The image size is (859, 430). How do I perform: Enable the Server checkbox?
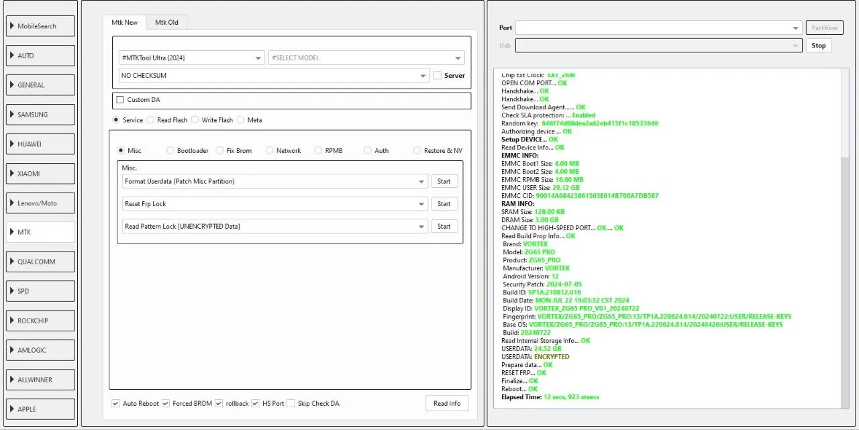(438, 76)
